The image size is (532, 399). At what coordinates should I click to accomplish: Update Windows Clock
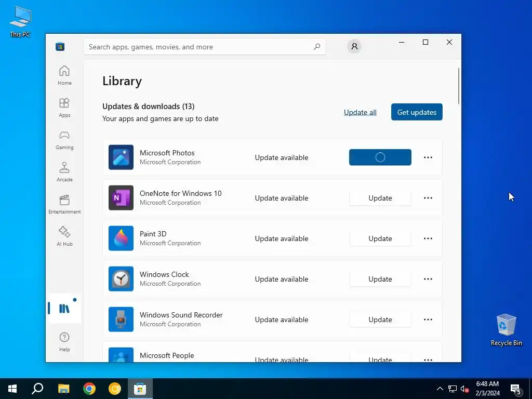tap(380, 279)
